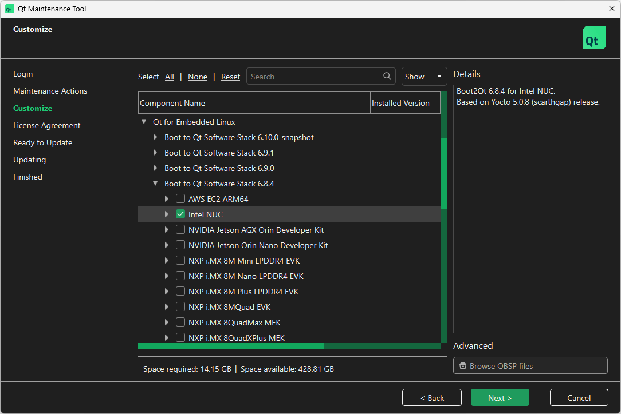Close the Qt Maintenance Tool window
Image resolution: width=621 pixels, height=414 pixels.
coord(611,9)
